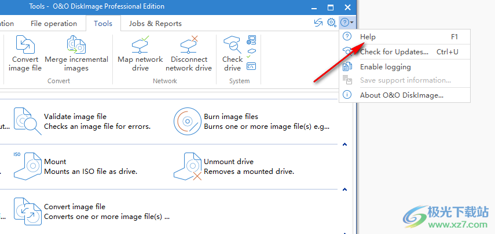Click the Merge incremental images ribbon icon
This screenshot has height=234, width=495.
76,44
